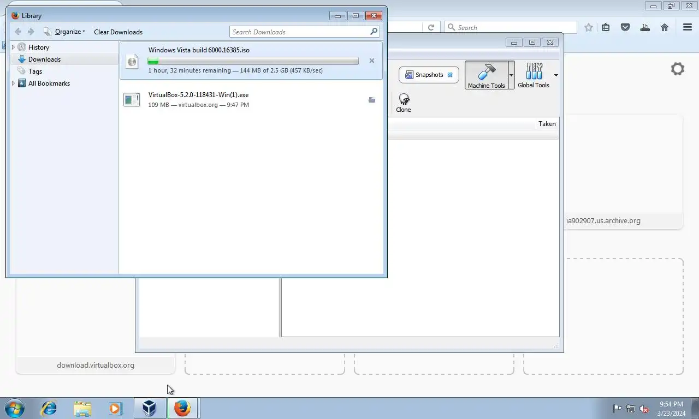Select History in Library sidebar

[38, 47]
